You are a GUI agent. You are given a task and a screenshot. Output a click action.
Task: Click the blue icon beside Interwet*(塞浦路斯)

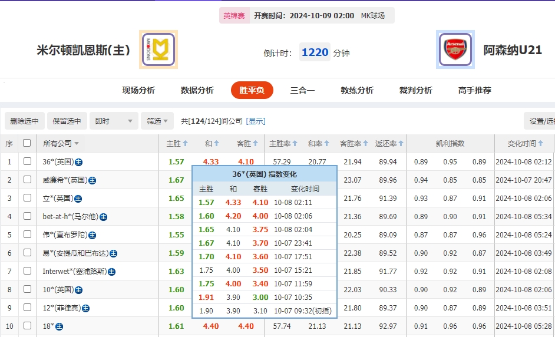click(111, 272)
